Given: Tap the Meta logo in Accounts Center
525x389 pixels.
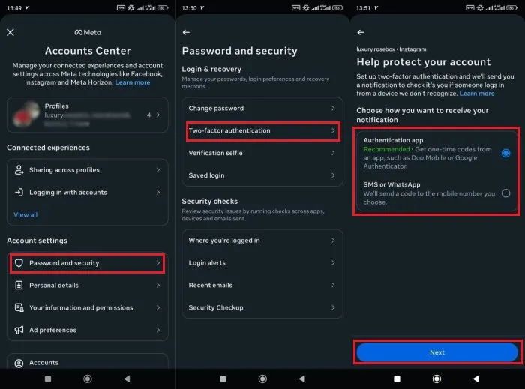Looking at the screenshot, I should pos(88,32).
